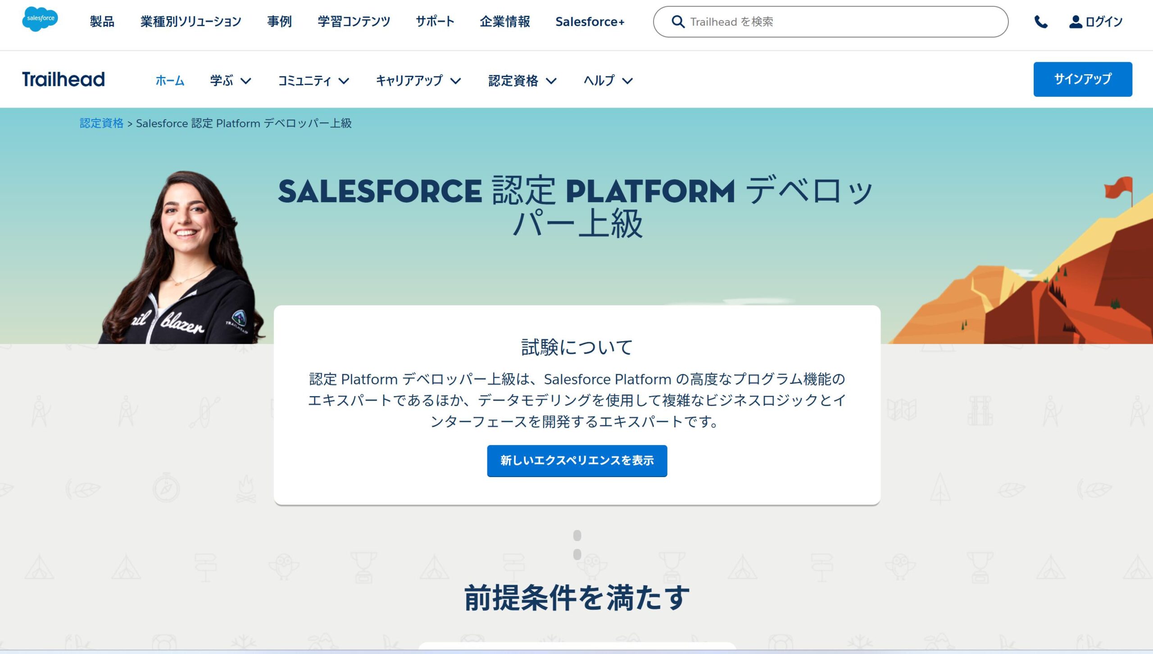This screenshot has height=654, width=1153.
Task: Click the 前提条件を満たす heading
Action: pos(577,598)
